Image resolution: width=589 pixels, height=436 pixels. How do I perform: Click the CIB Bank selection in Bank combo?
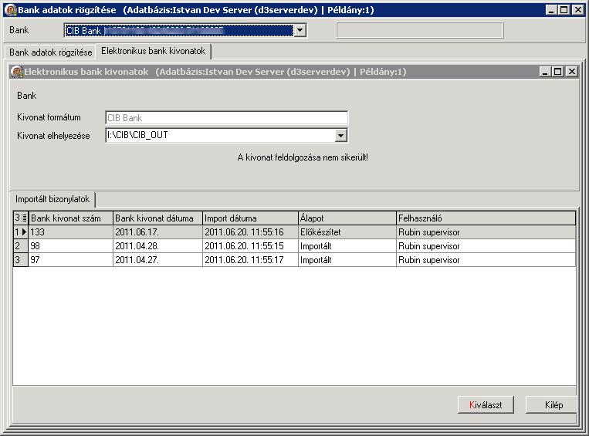(179, 30)
